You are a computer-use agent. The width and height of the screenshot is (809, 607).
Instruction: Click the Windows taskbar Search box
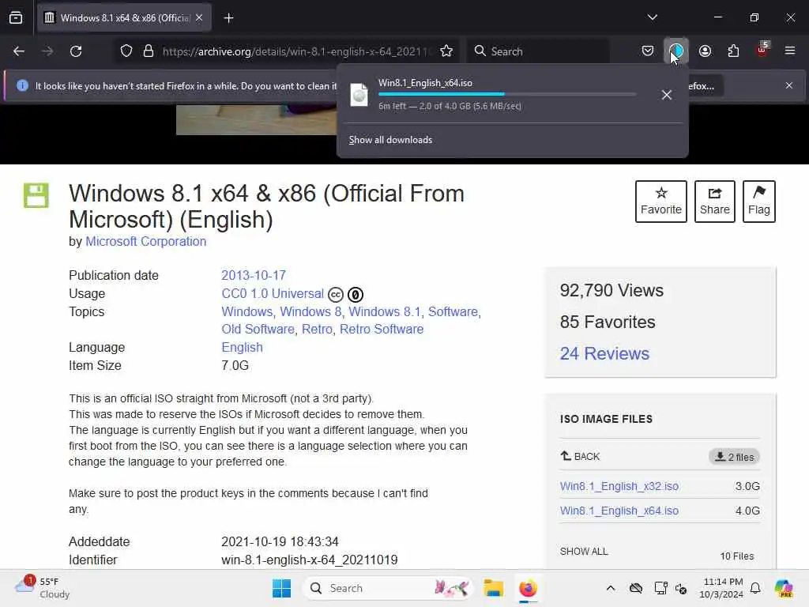point(389,588)
